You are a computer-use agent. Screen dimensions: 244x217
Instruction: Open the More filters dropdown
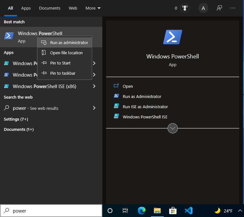tap(93, 8)
